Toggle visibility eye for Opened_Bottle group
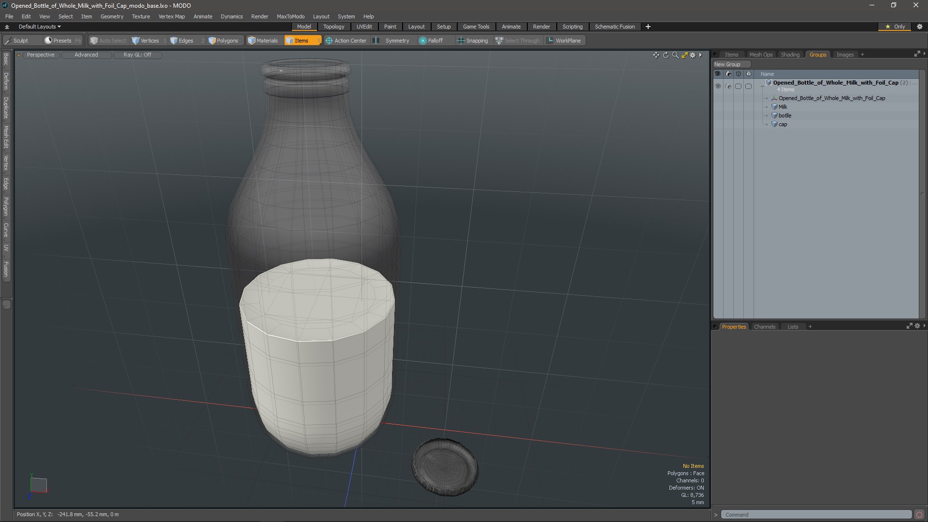 [x=718, y=87]
